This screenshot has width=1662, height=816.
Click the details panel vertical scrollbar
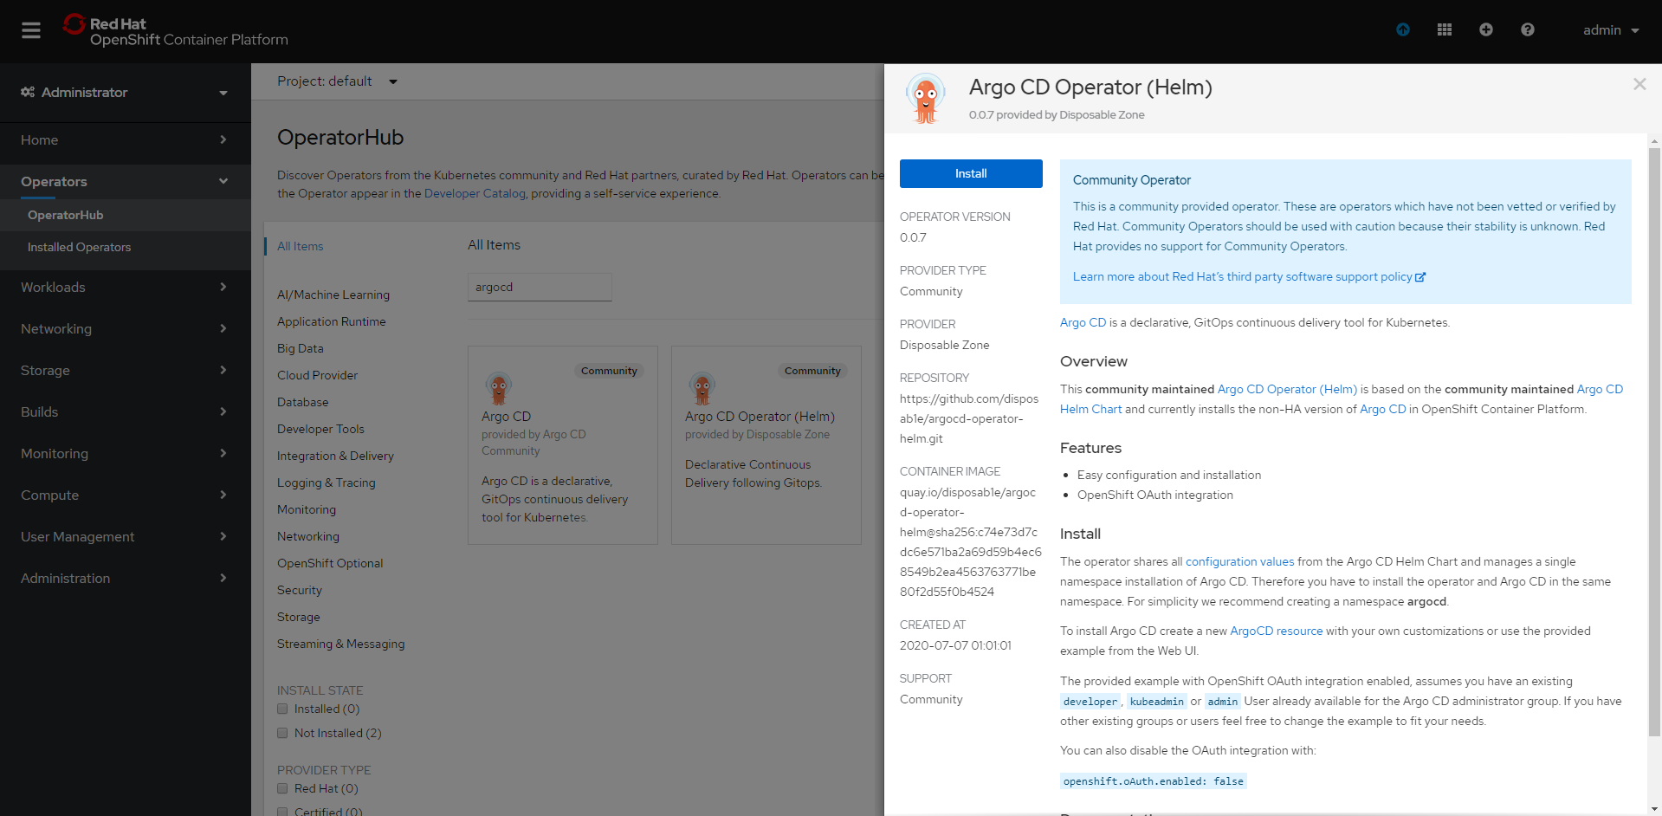[x=1654, y=442]
